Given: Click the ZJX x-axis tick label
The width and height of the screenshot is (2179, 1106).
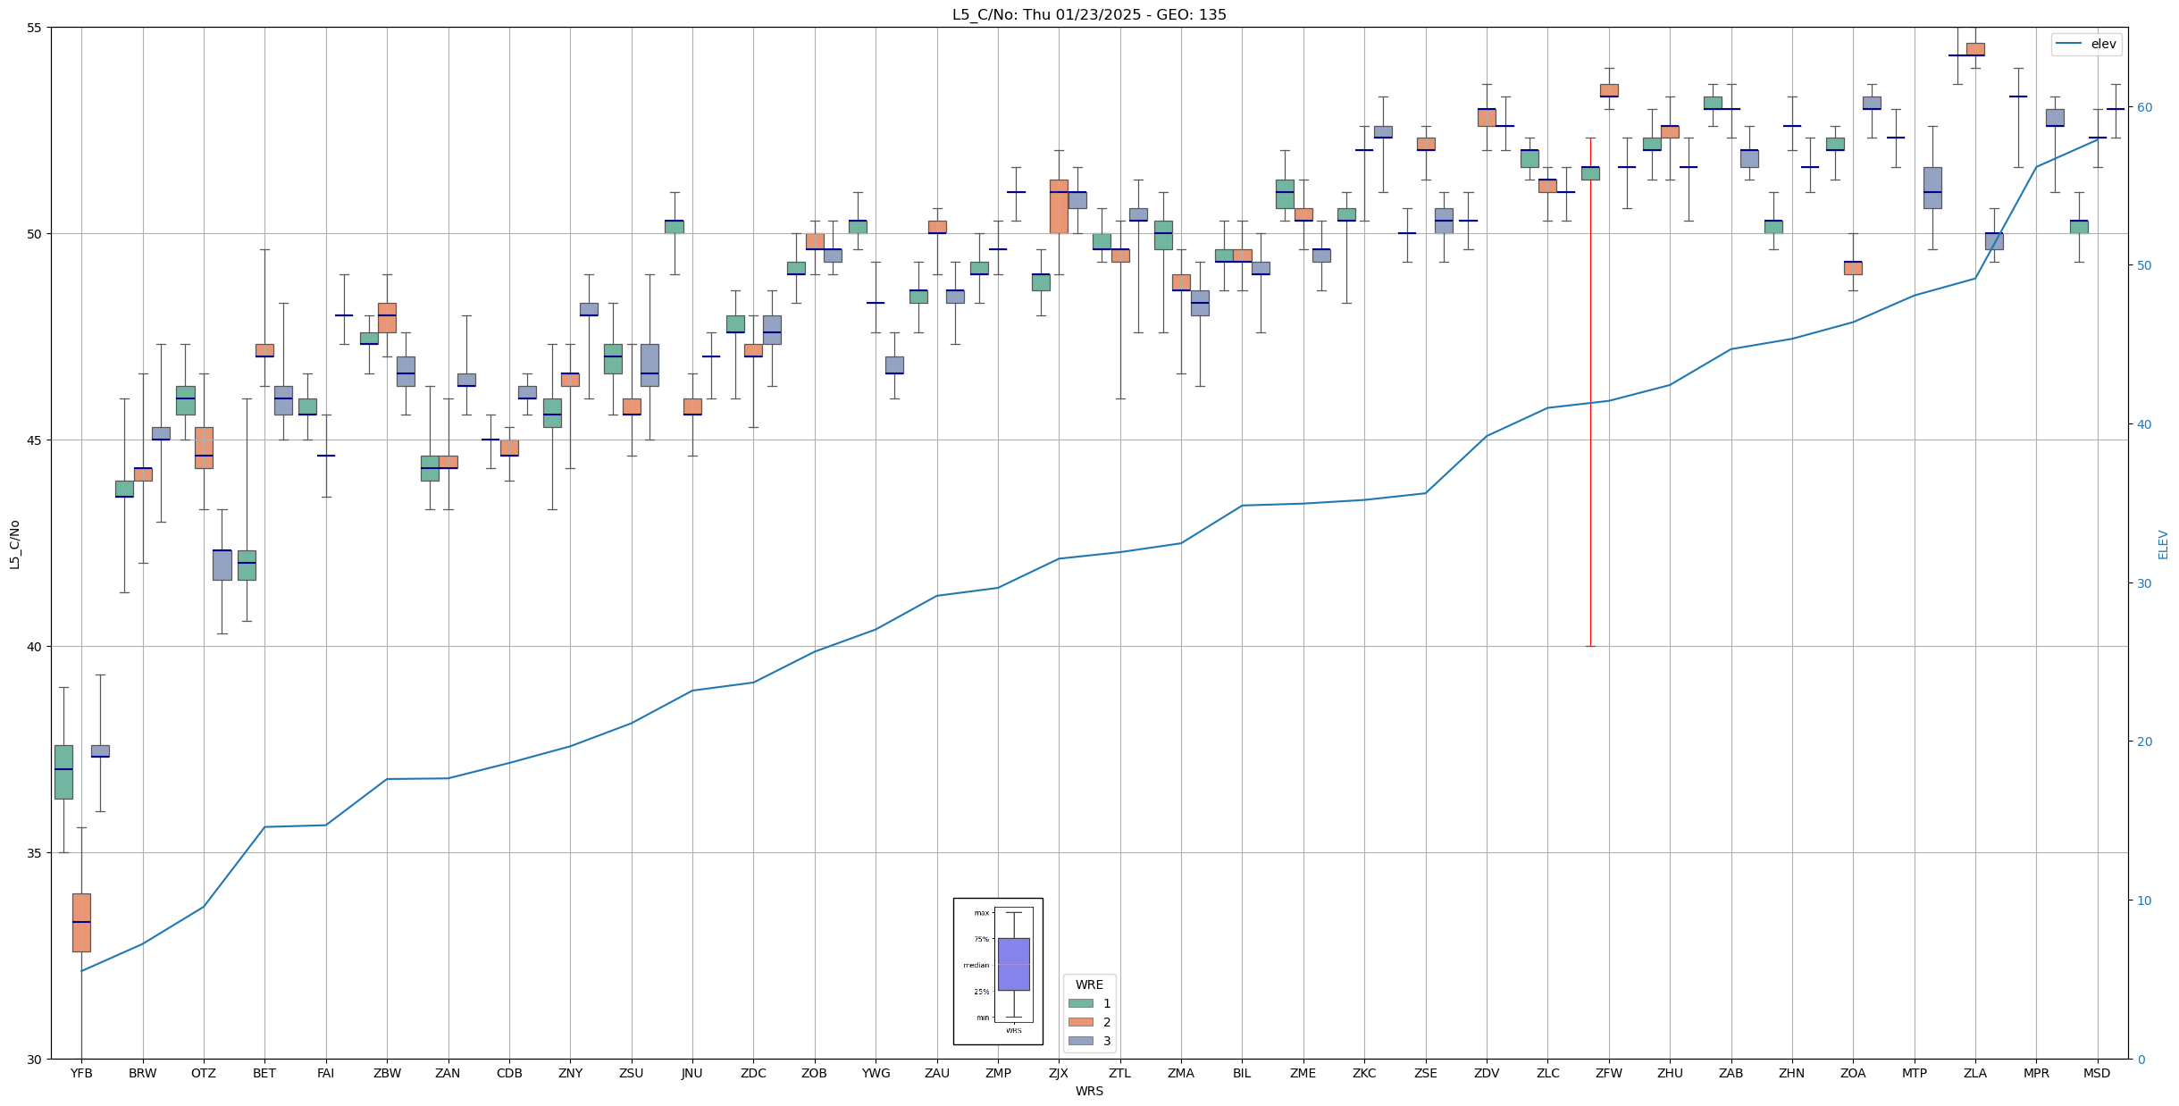Looking at the screenshot, I should (1059, 1073).
